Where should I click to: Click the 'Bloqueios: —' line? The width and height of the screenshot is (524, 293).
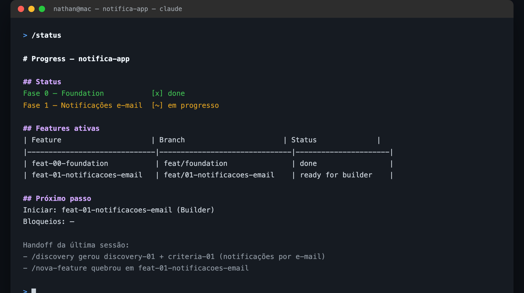49,222
